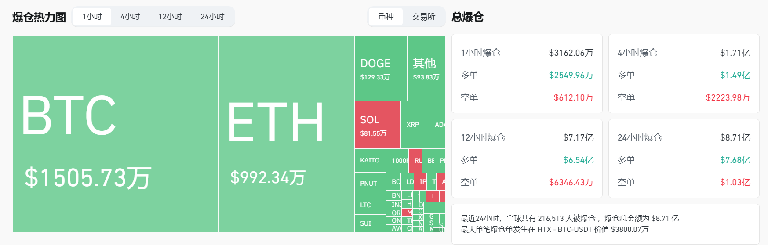The height and width of the screenshot is (245, 768).
Task: Select the 1小时 time range tab
Action: click(92, 17)
